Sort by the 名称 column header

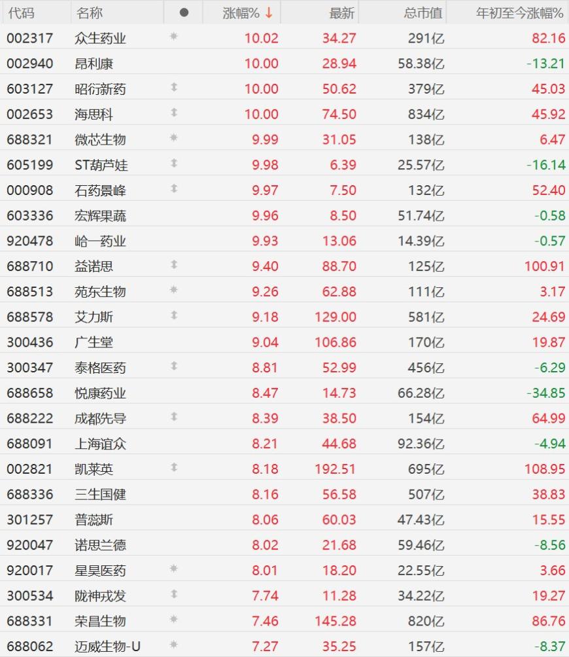tap(89, 13)
